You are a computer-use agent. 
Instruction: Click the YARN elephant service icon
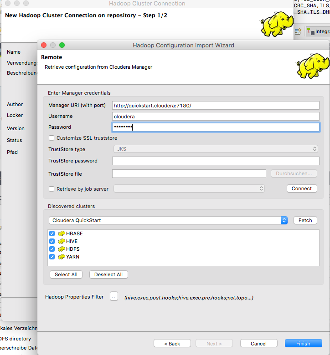click(x=62, y=257)
